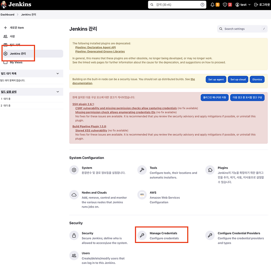Click the gear icon beside Jenkins 관리

point(5,54)
